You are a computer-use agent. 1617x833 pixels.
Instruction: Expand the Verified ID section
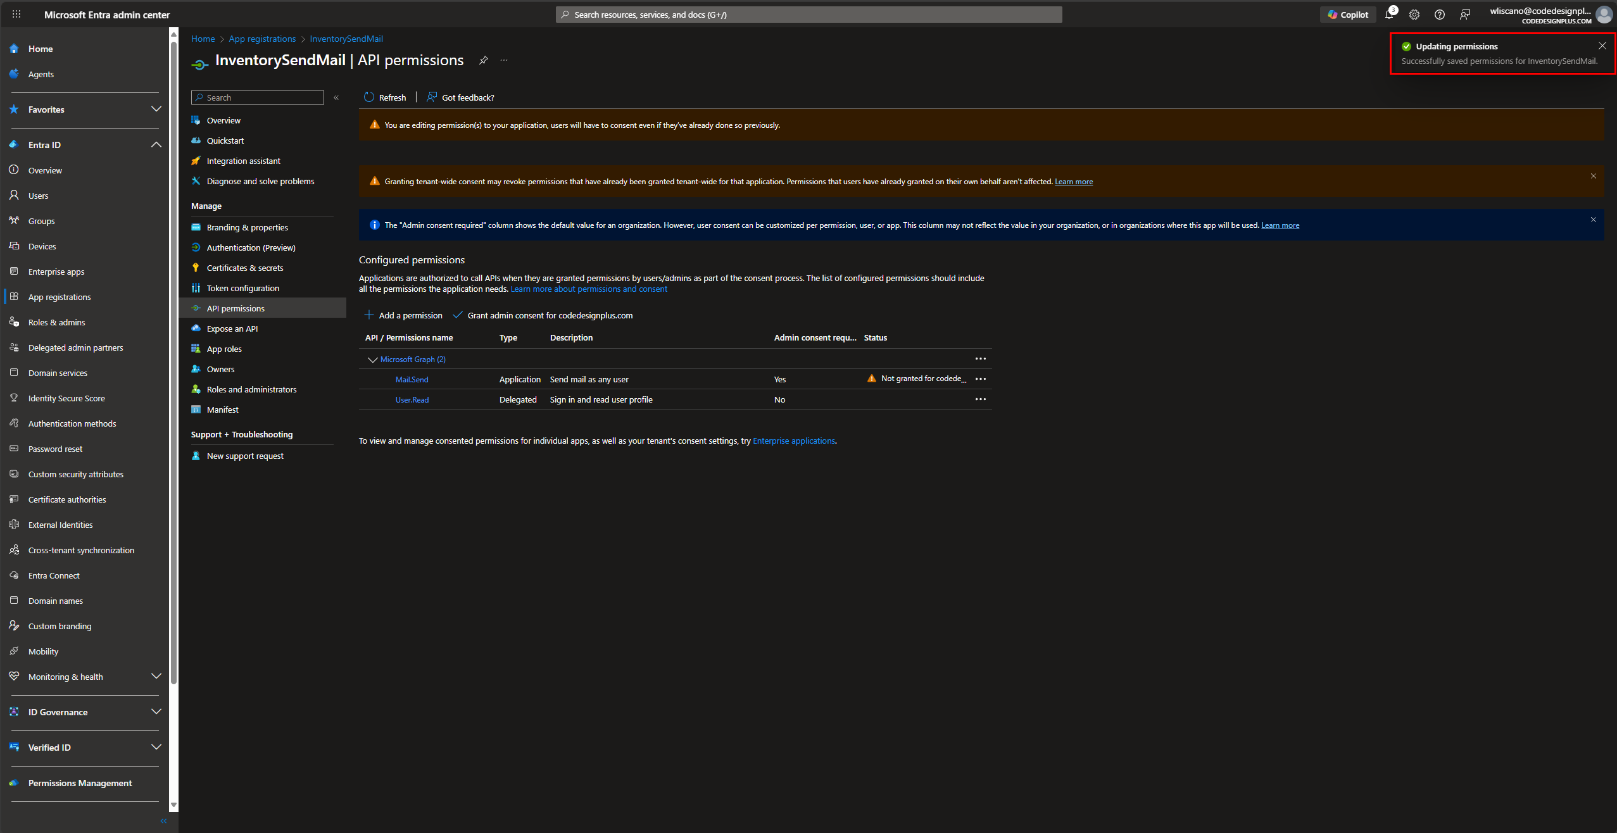pos(156,747)
